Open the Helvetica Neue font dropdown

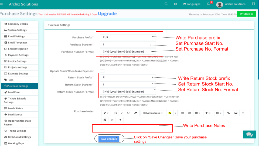tap(153, 113)
